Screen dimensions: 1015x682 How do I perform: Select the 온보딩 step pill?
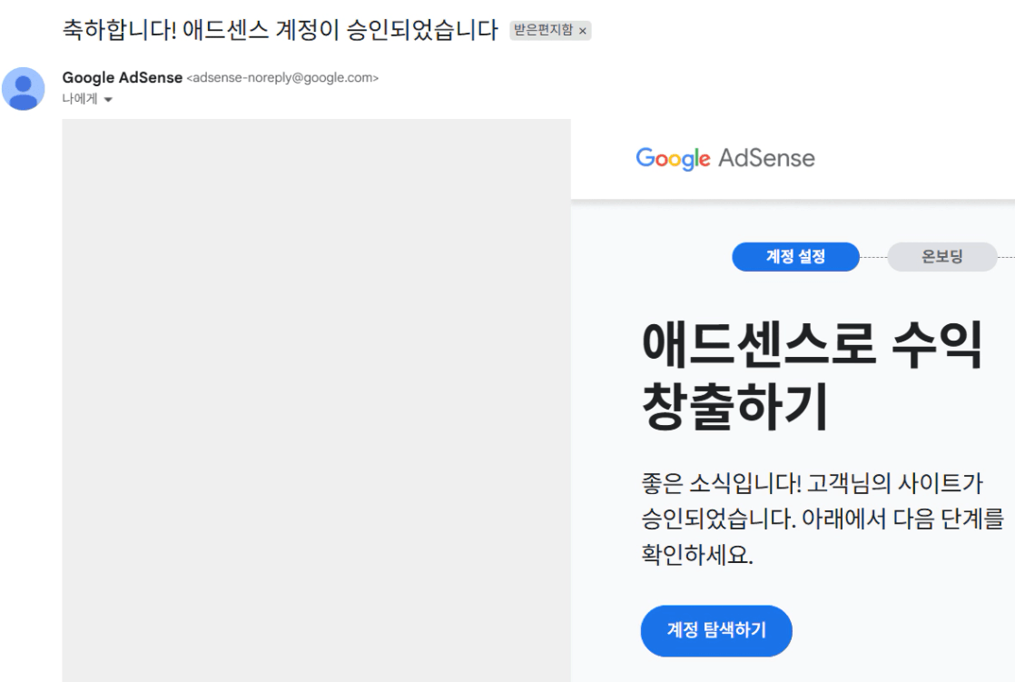(941, 257)
